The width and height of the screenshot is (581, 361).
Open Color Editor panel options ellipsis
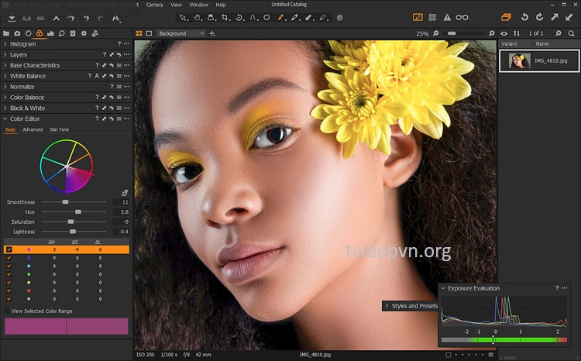pyautogui.click(x=127, y=119)
